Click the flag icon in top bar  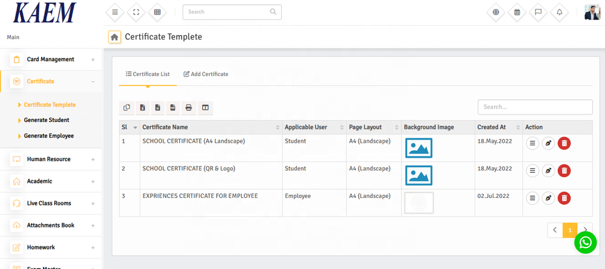coord(538,12)
